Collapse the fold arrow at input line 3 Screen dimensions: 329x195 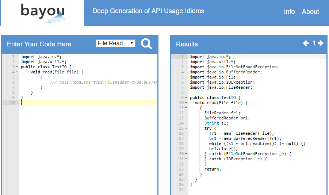17,67
